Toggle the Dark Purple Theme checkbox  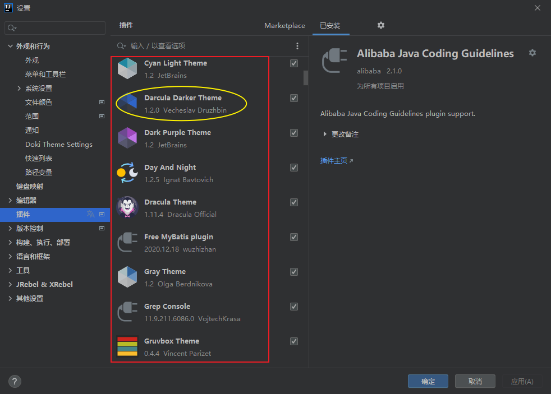(x=294, y=133)
